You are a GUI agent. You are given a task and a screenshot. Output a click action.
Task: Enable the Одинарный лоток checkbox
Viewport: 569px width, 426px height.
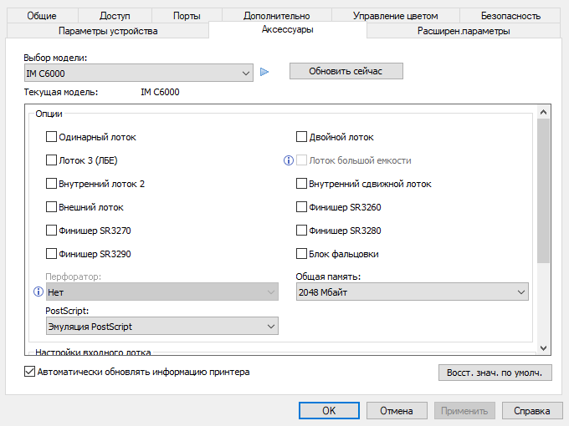click(x=52, y=137)
